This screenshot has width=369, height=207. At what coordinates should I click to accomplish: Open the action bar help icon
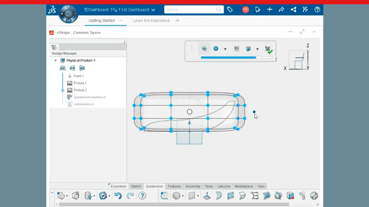[x=142, y=196]
